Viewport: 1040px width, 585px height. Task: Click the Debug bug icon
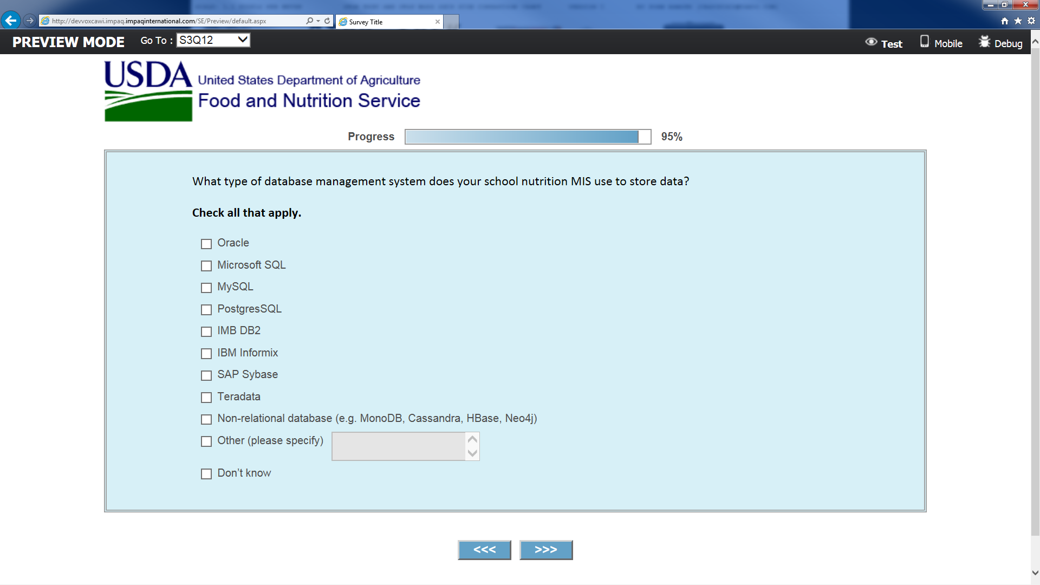click(984, 42)
